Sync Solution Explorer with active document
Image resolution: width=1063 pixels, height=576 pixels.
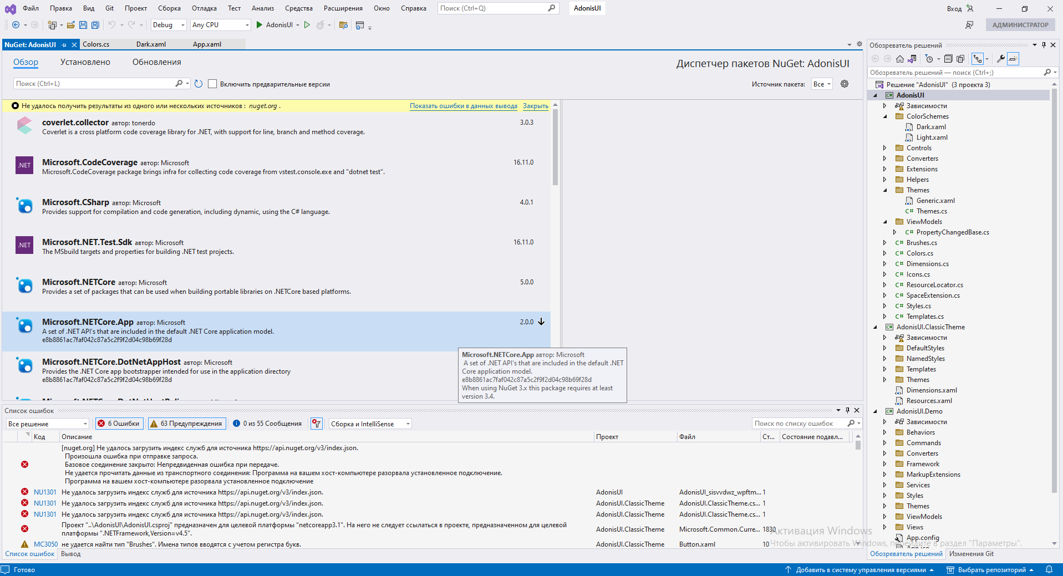point(913,59)
